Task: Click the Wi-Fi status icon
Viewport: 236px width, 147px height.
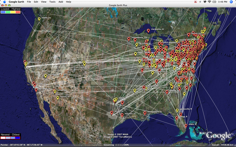Action: [x=209, y=2]
